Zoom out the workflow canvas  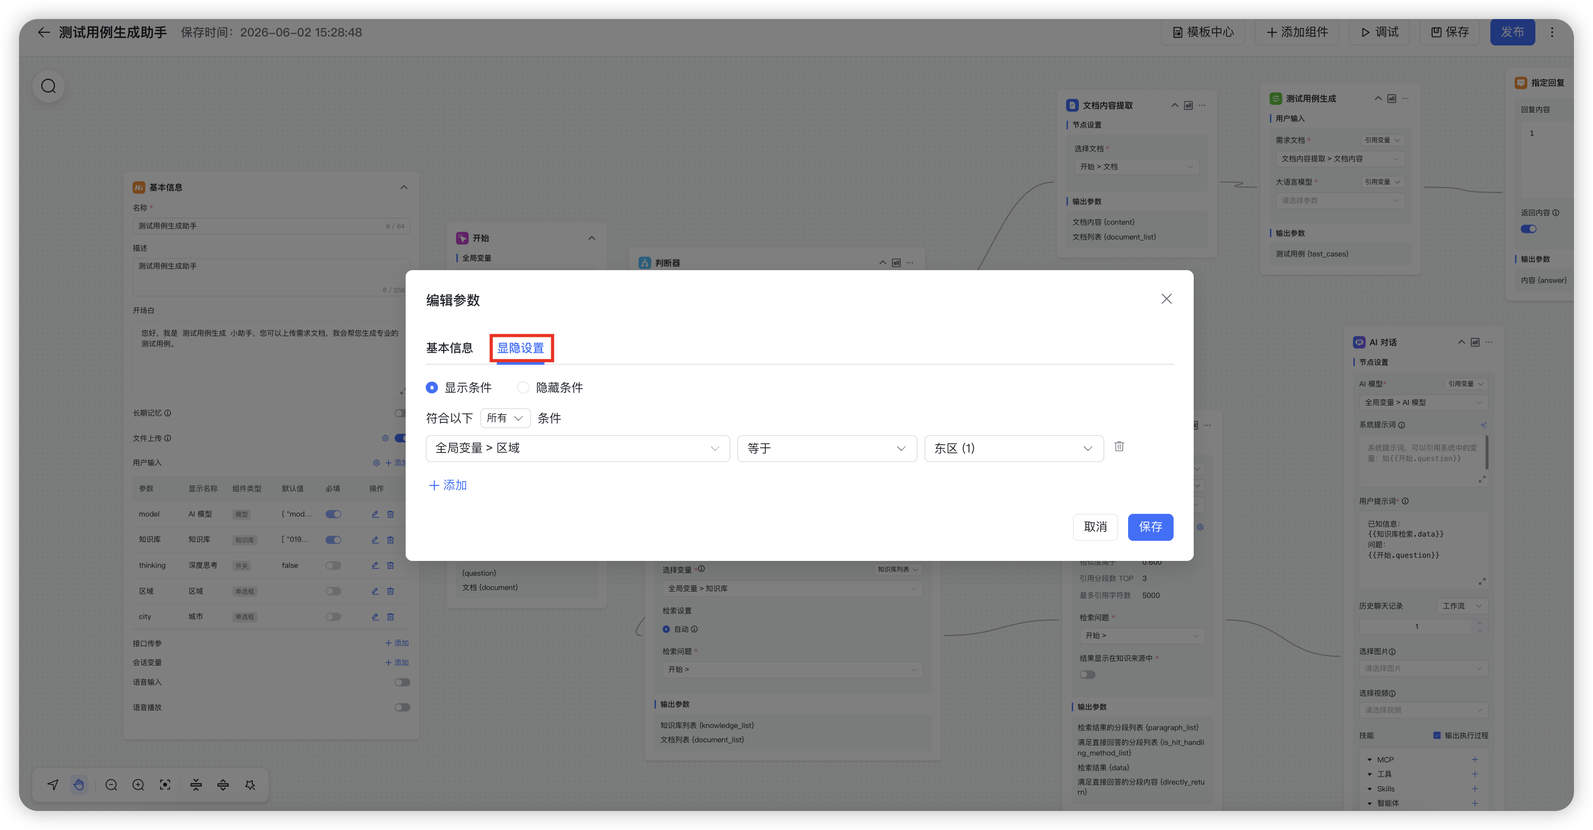[x=111, y=785]
